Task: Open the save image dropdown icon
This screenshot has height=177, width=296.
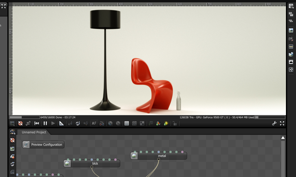Action: [x=12, y=123]
